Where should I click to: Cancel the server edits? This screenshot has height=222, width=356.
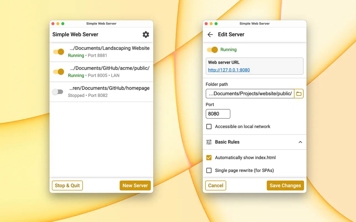(215, 185)
